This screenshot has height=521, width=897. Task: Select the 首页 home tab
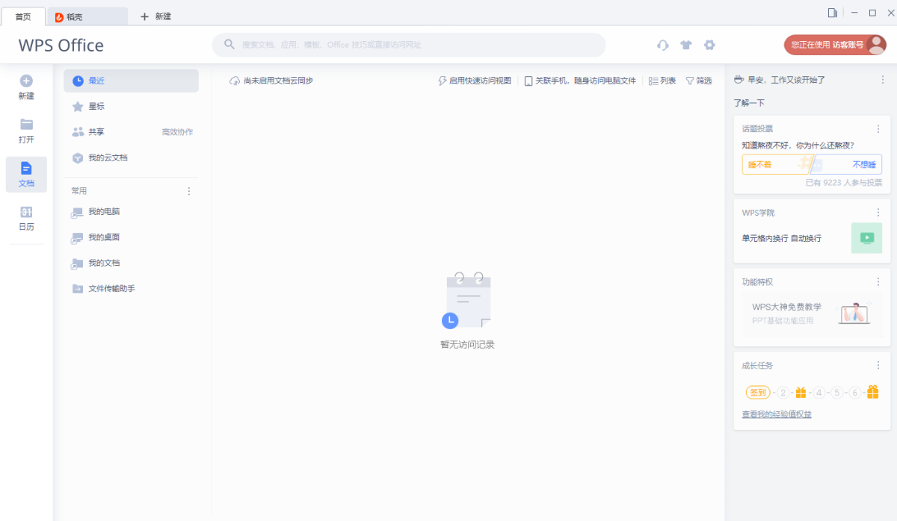(24, 15)
